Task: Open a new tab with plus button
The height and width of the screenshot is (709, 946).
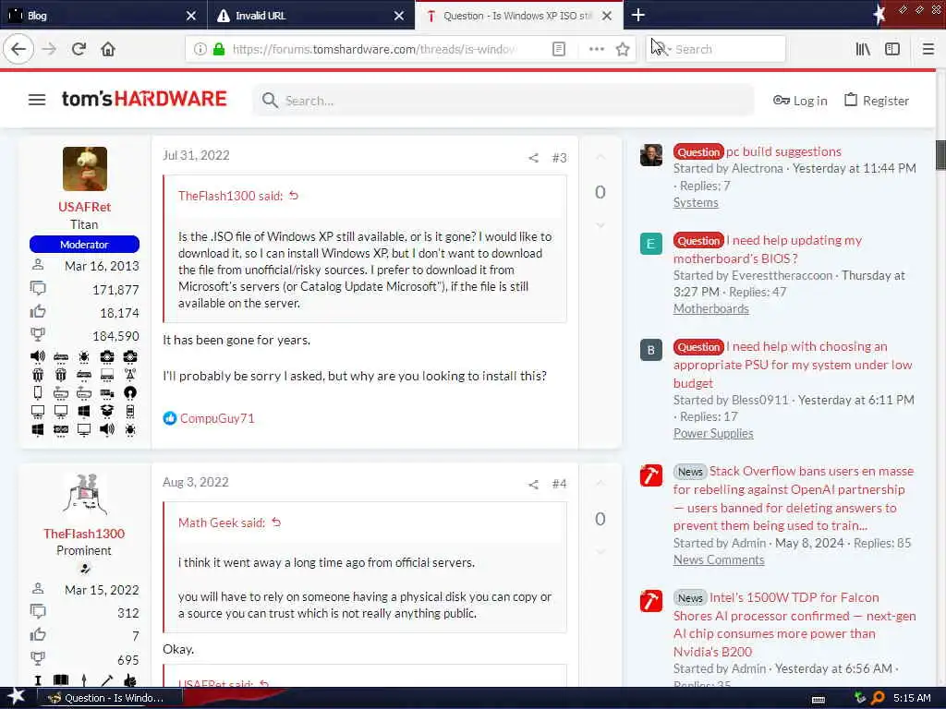Action: (637, 15)
